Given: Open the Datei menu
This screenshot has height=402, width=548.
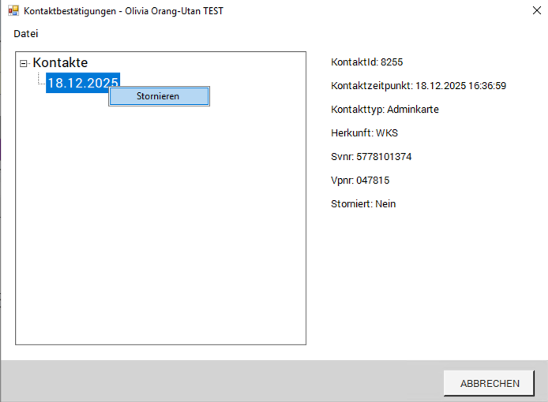Looking at the screenshot, I should (x=26, y=34).
